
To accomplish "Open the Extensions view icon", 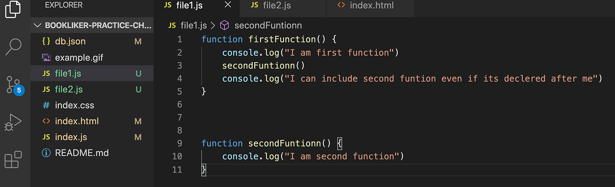I will 13,160.
